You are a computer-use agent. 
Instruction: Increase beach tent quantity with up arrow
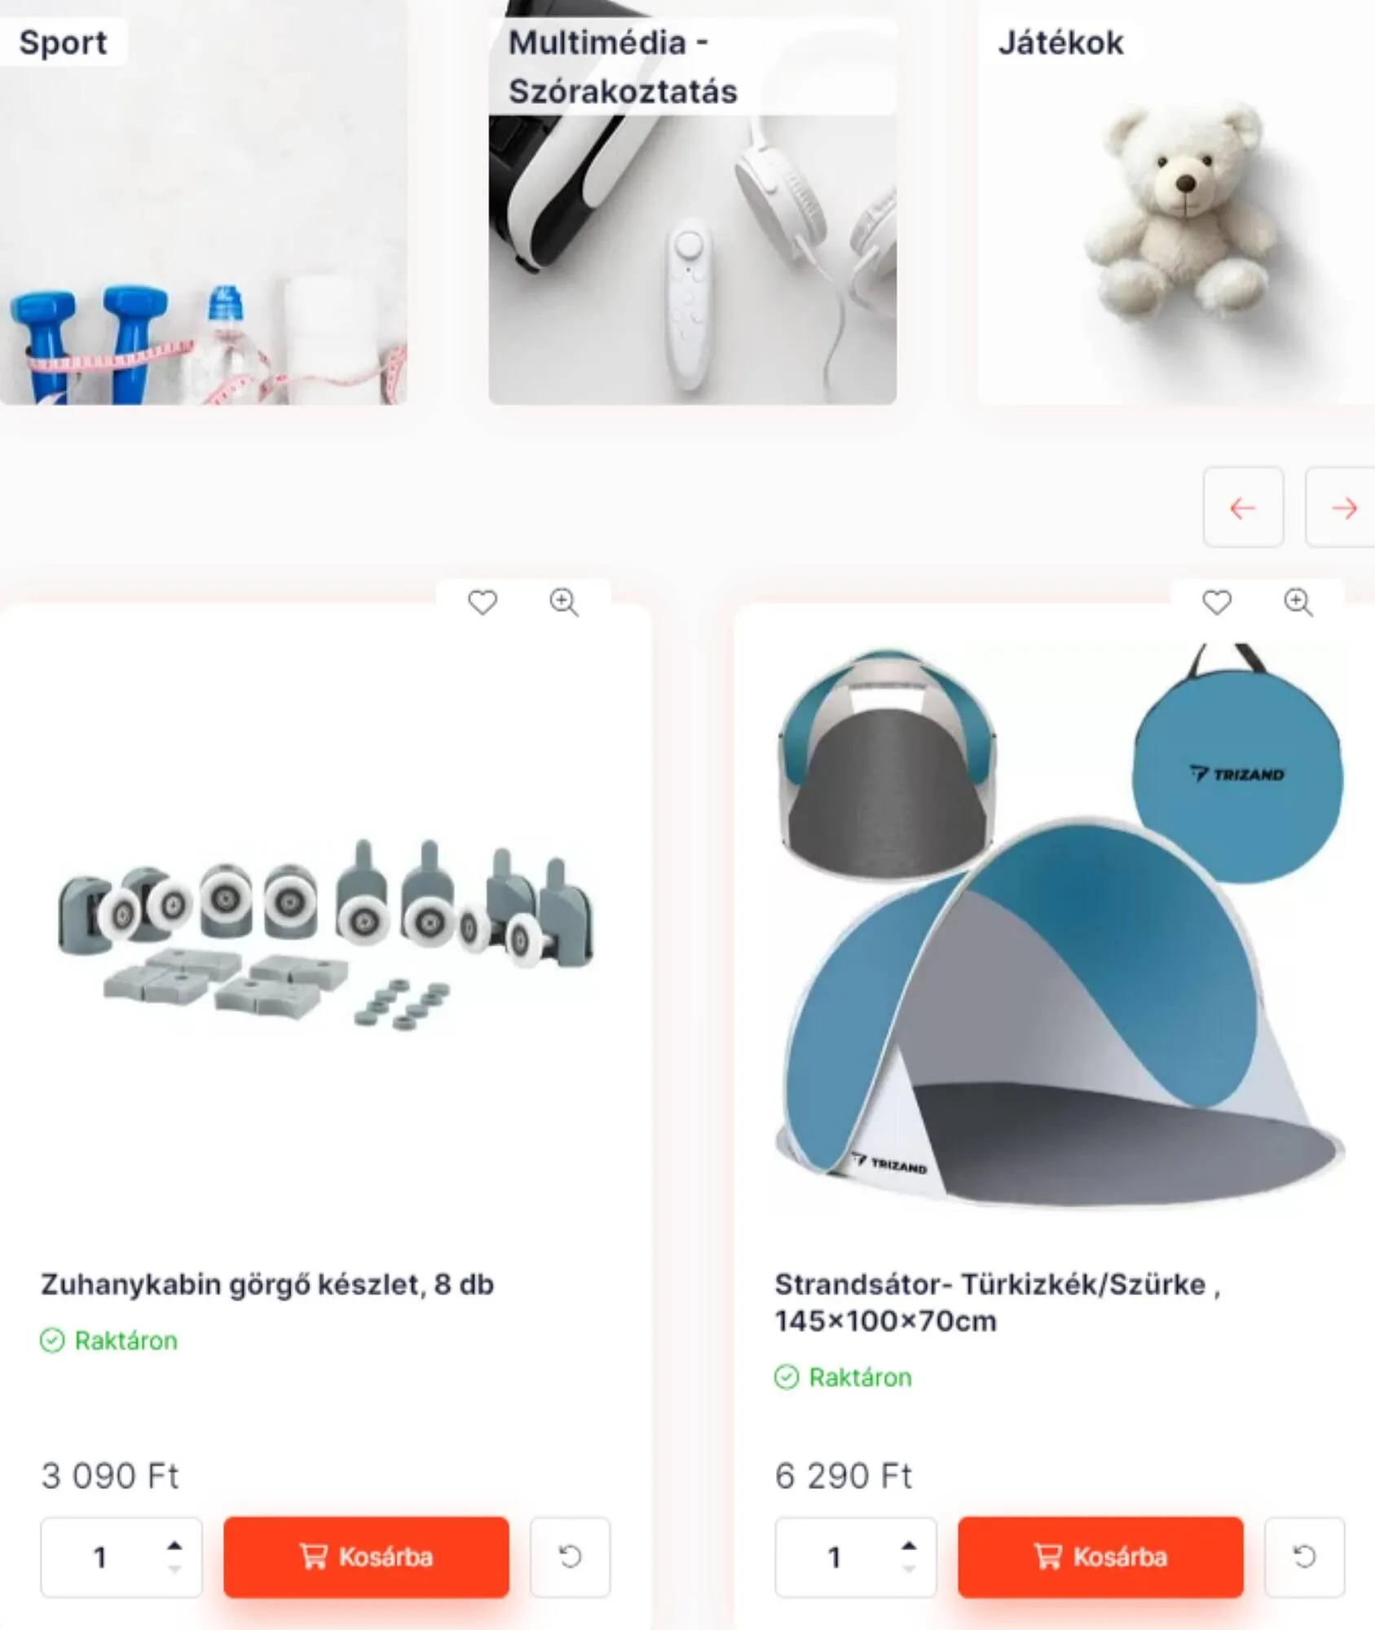tap(909, 1545)
